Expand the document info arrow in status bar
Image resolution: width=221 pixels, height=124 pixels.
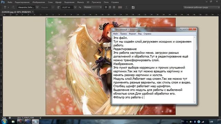tap(40, 118)
